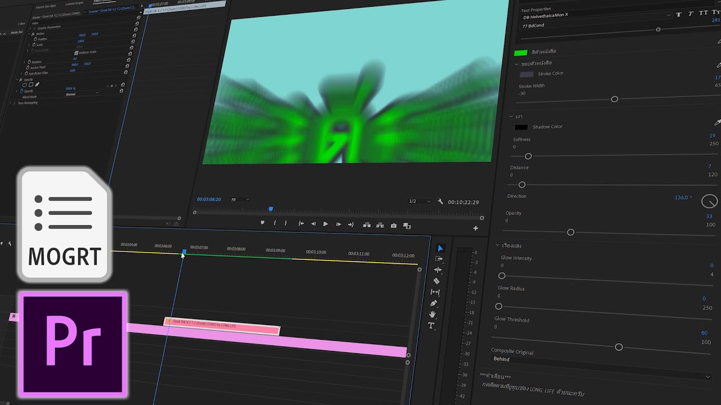
Task: Select the Razor tool
Action: click(437, 281)
